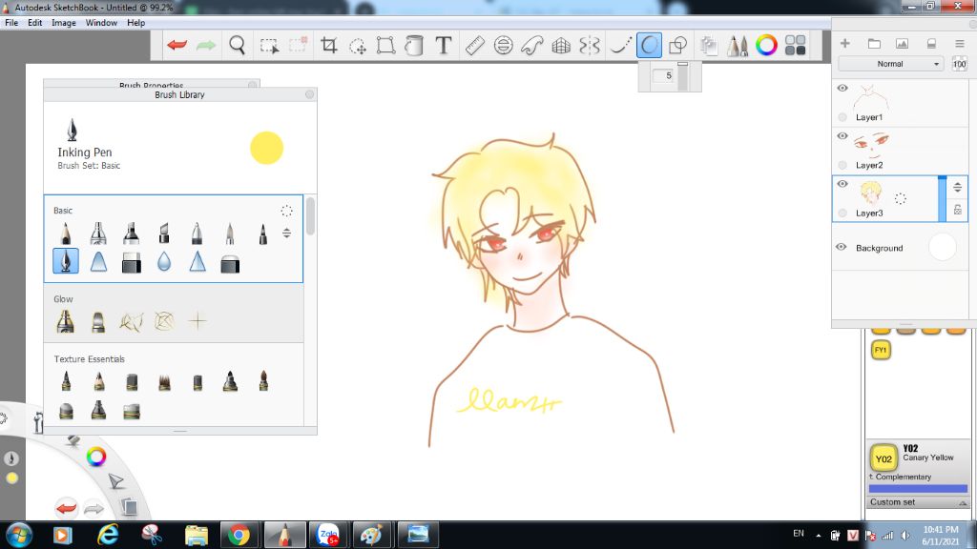Click the Layer3 reorder arrows

958,187
